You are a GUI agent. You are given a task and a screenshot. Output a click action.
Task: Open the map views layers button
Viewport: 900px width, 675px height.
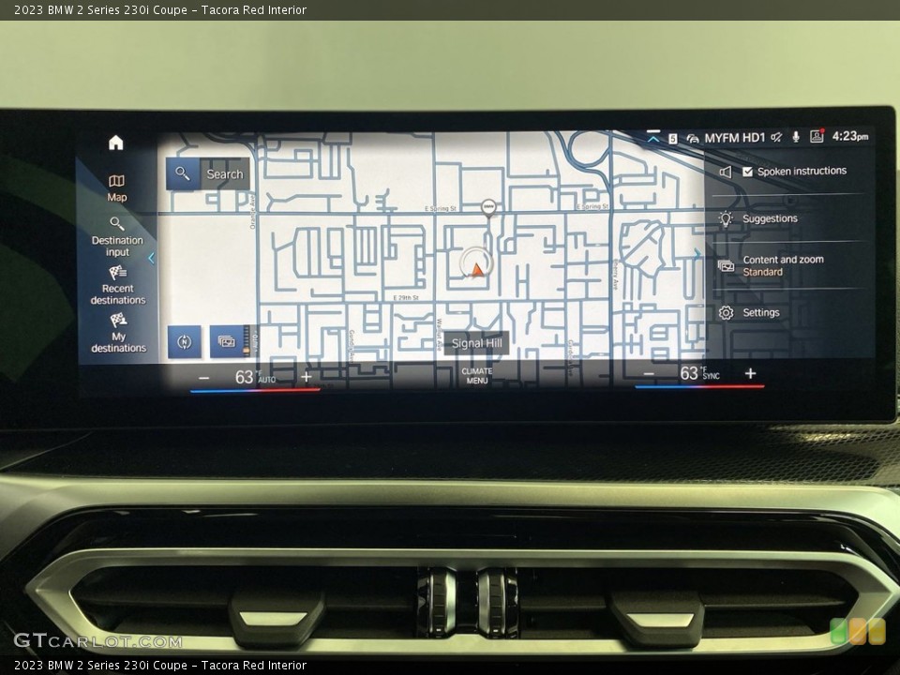click(x=226, y=342)
